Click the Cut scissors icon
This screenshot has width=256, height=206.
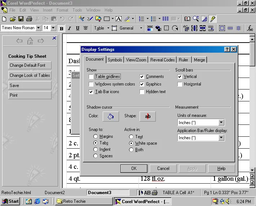(x=37, y=19)
